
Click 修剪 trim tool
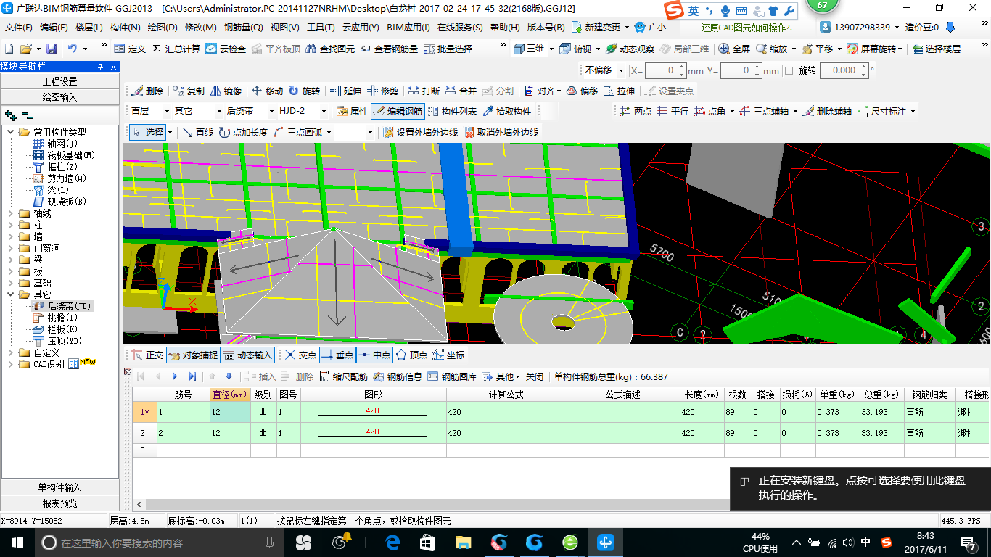click(x=382, y=91)
